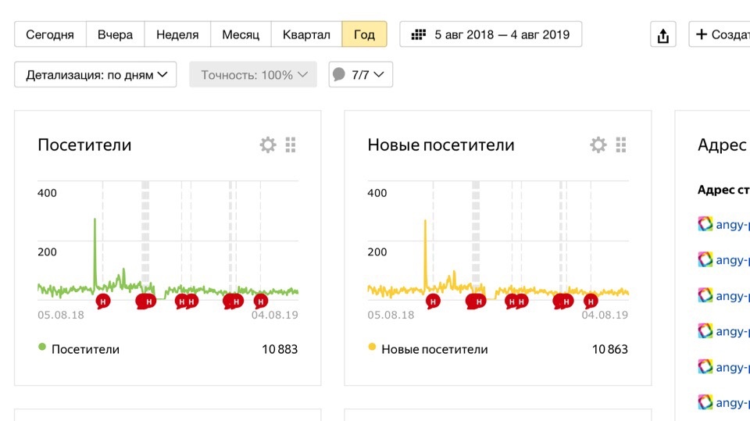This screenshot has height=421, width=750.
Task: Open date range picker 5 авг 2018 — 4 авг 2019
Action: click(491, 34)
